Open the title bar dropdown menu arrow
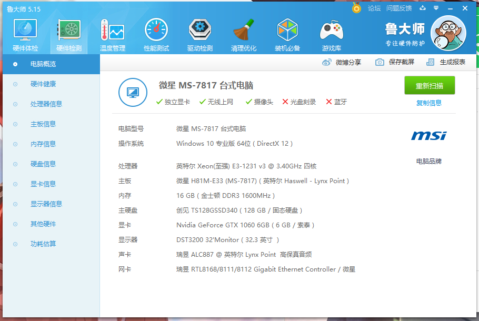Screen dimensions: 479x321 (x=436, y=8)
